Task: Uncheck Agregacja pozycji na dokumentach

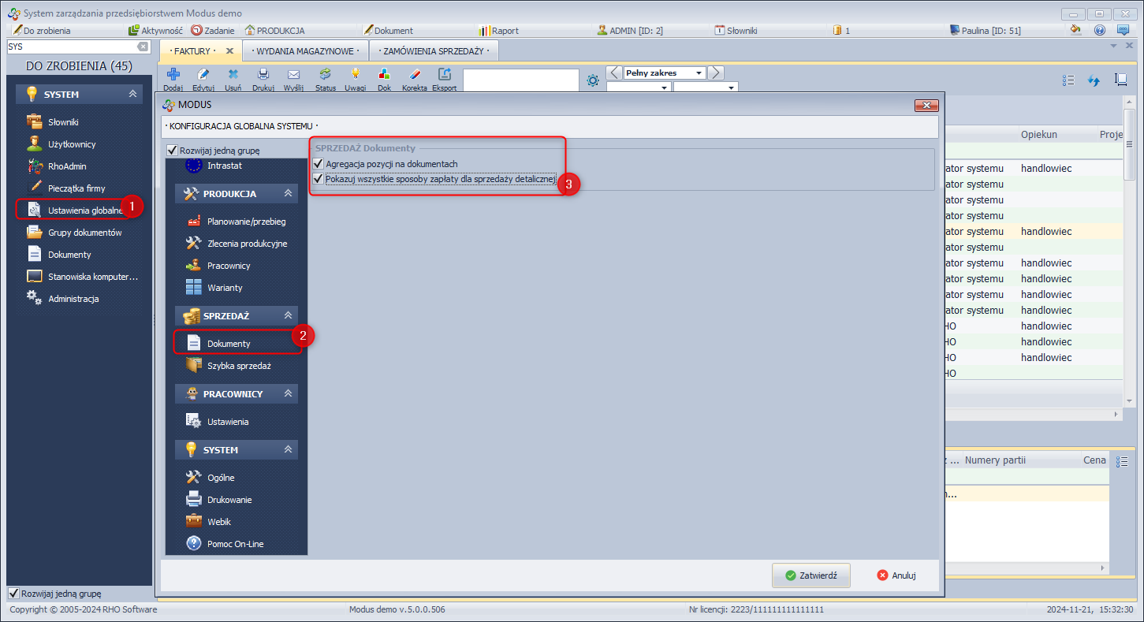Action: 319,164
